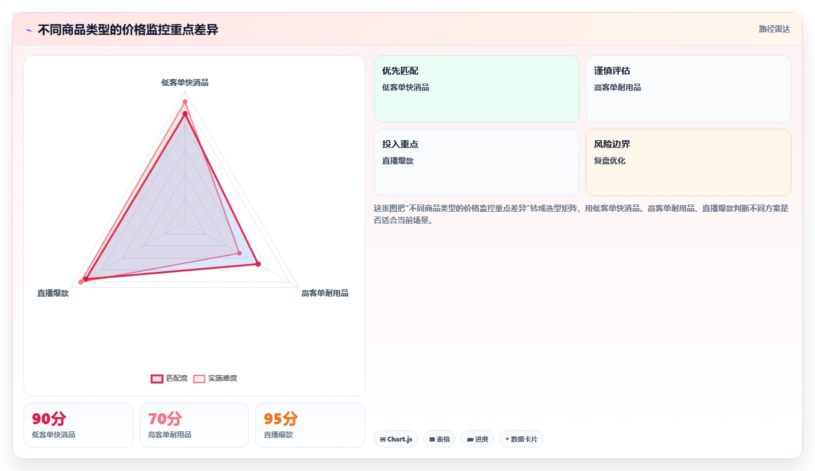The width and height of the screenshot is (815, 471).
Task: Open the 投入重点 card
Action: [477, 162]
